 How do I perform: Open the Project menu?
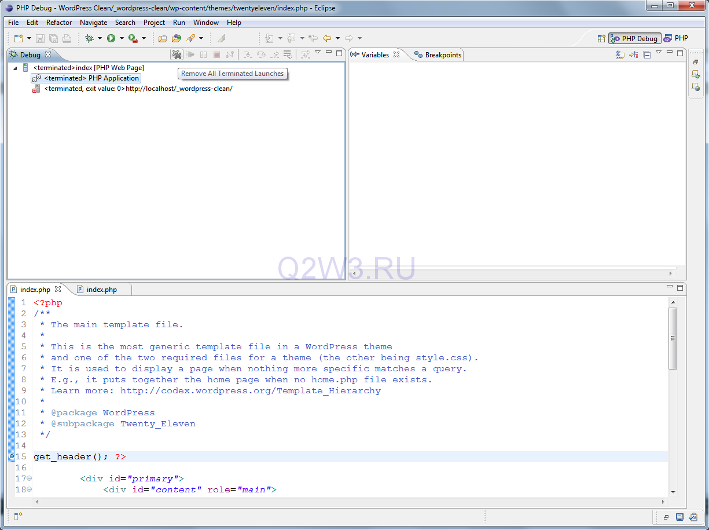[154, 23]
